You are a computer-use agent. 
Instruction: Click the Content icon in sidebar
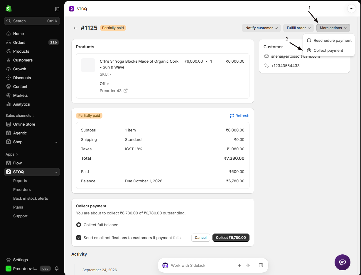point(9,86)
